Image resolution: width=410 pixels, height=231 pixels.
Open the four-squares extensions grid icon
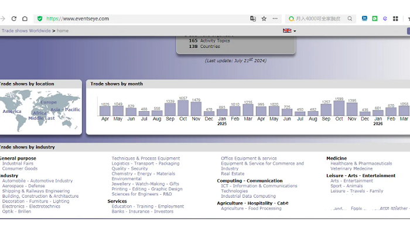(395, 19)
